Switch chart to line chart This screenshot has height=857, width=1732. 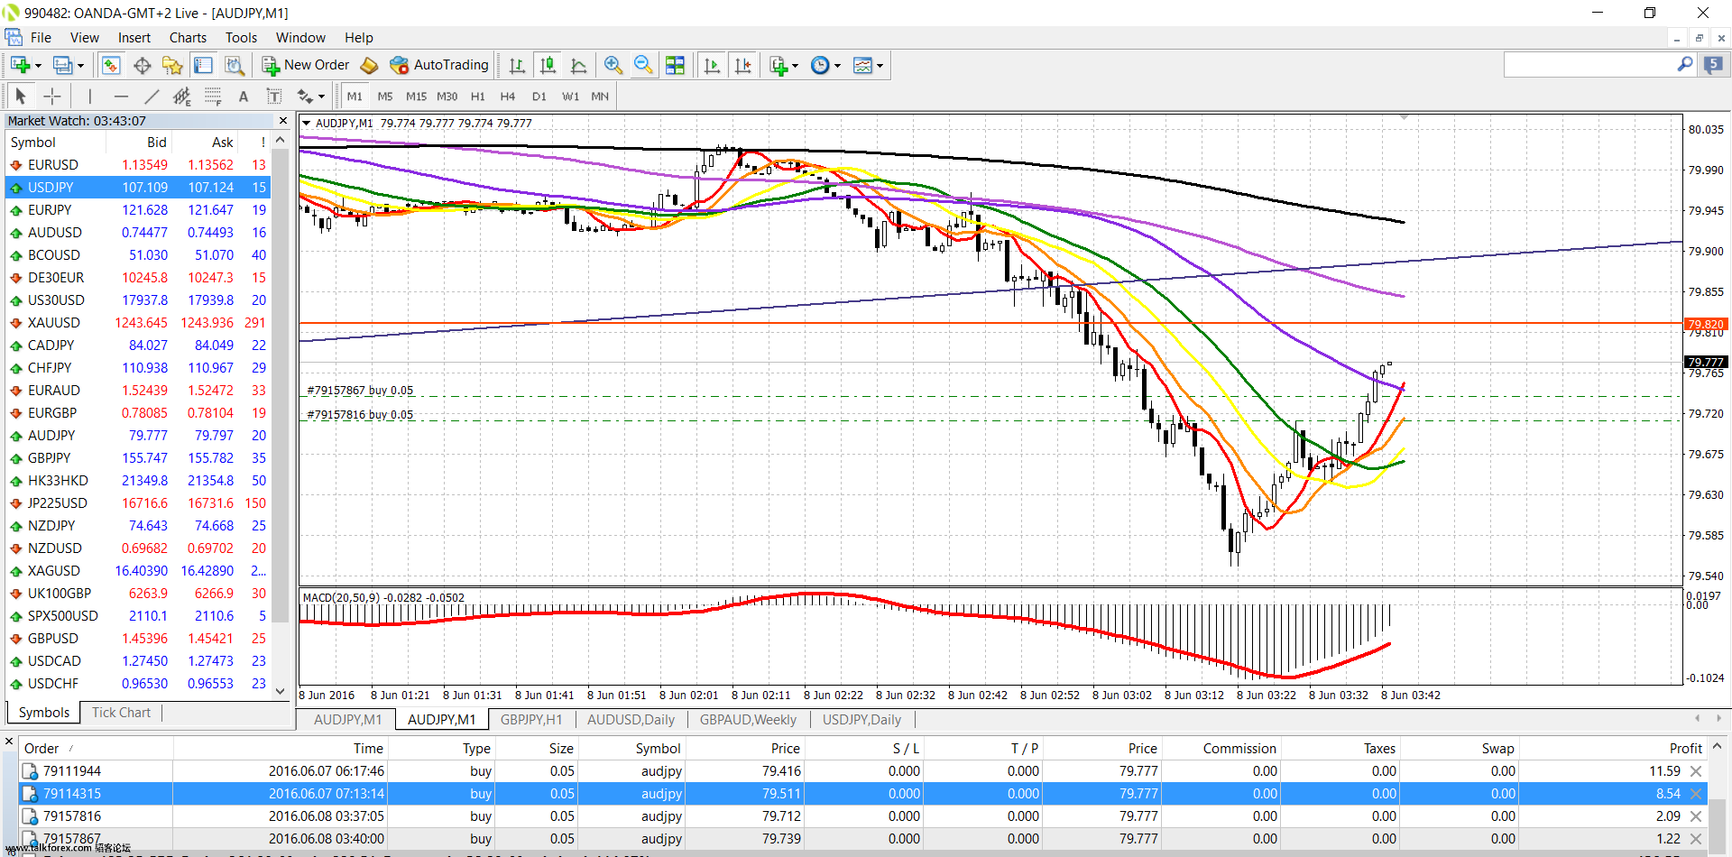click(579, 65)
